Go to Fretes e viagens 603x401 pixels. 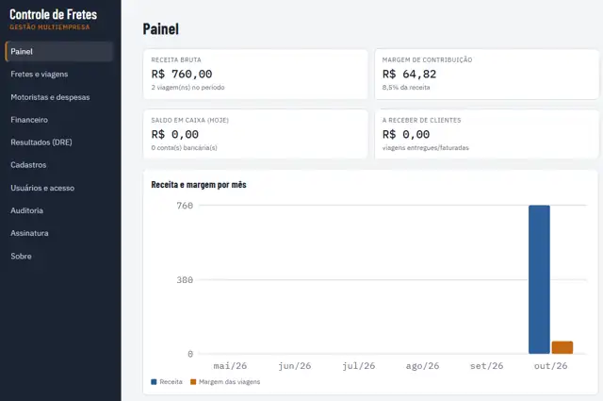tap(40, 74)
